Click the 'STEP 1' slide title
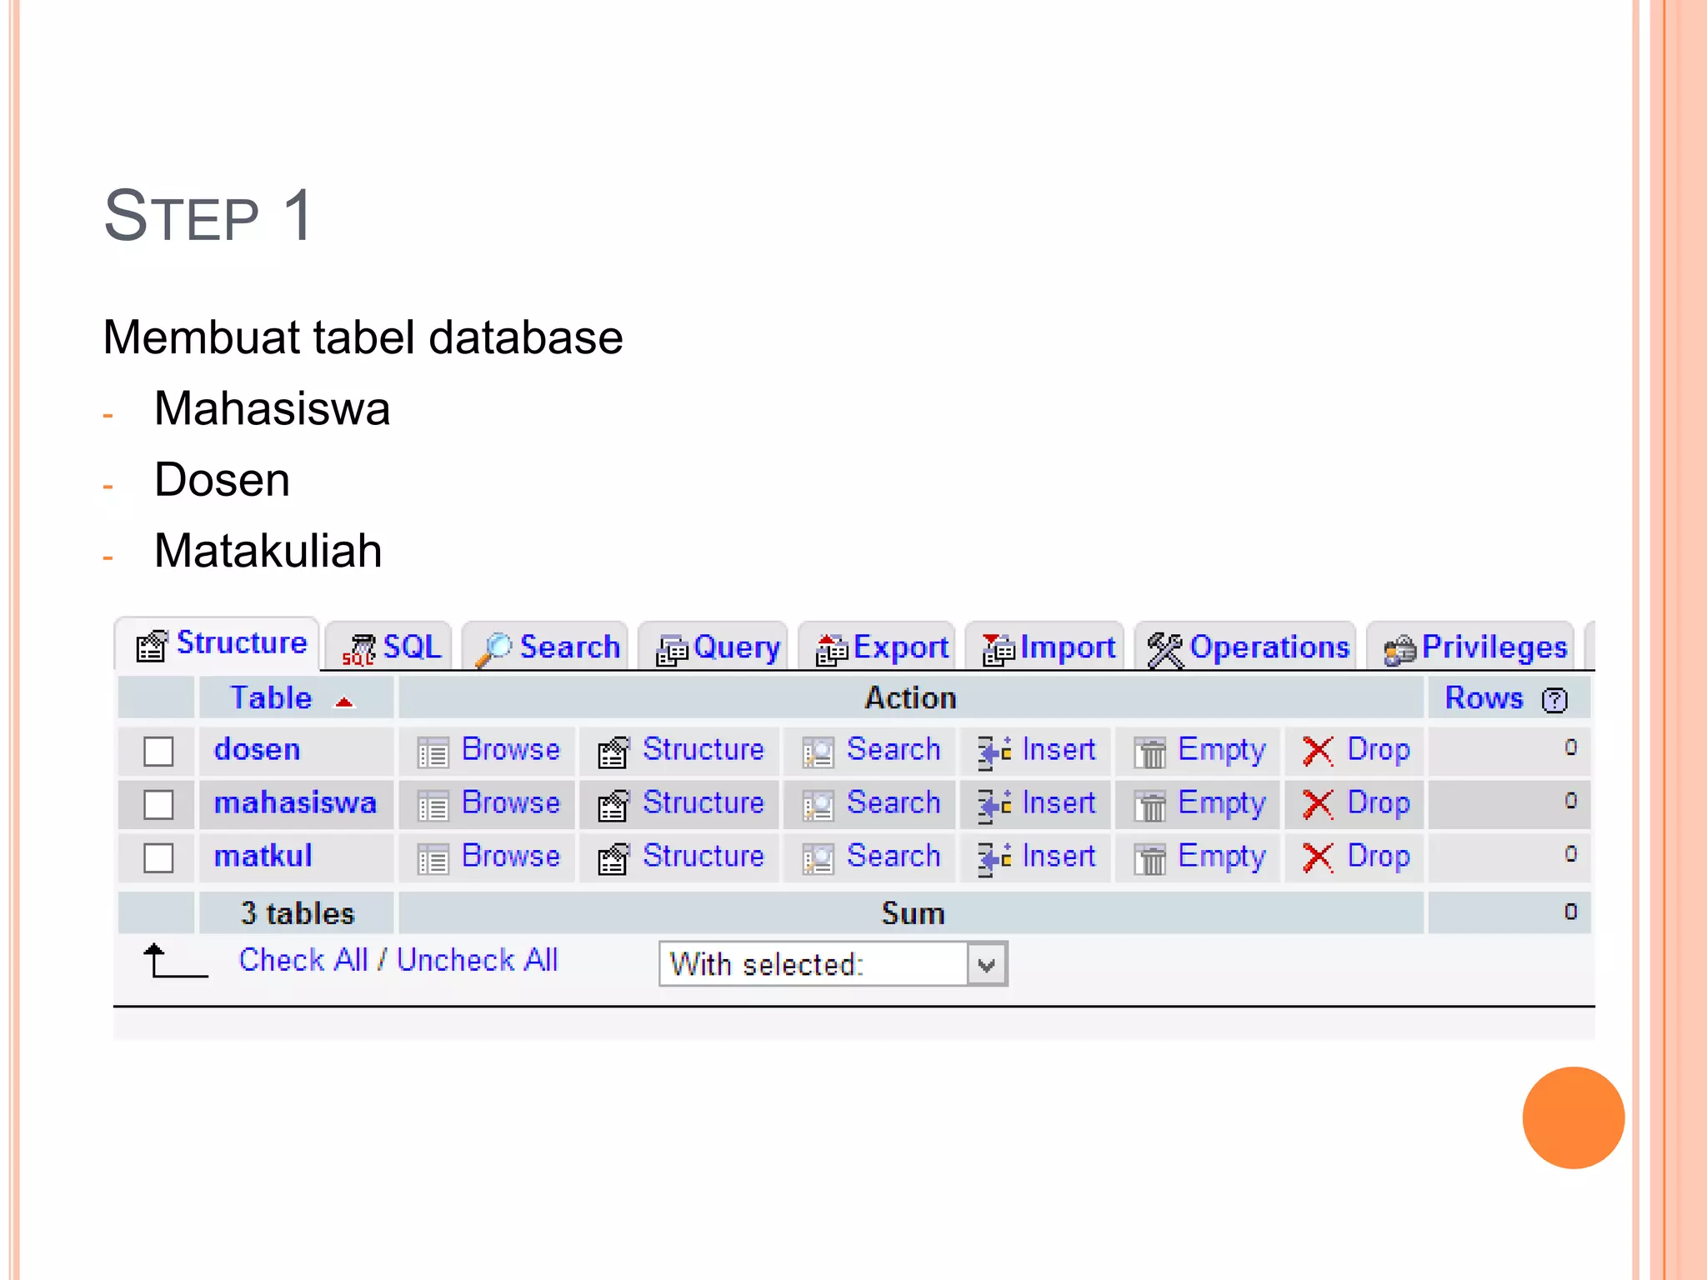The width and height of the screenshot is (1707, 1280). point(208,216)
